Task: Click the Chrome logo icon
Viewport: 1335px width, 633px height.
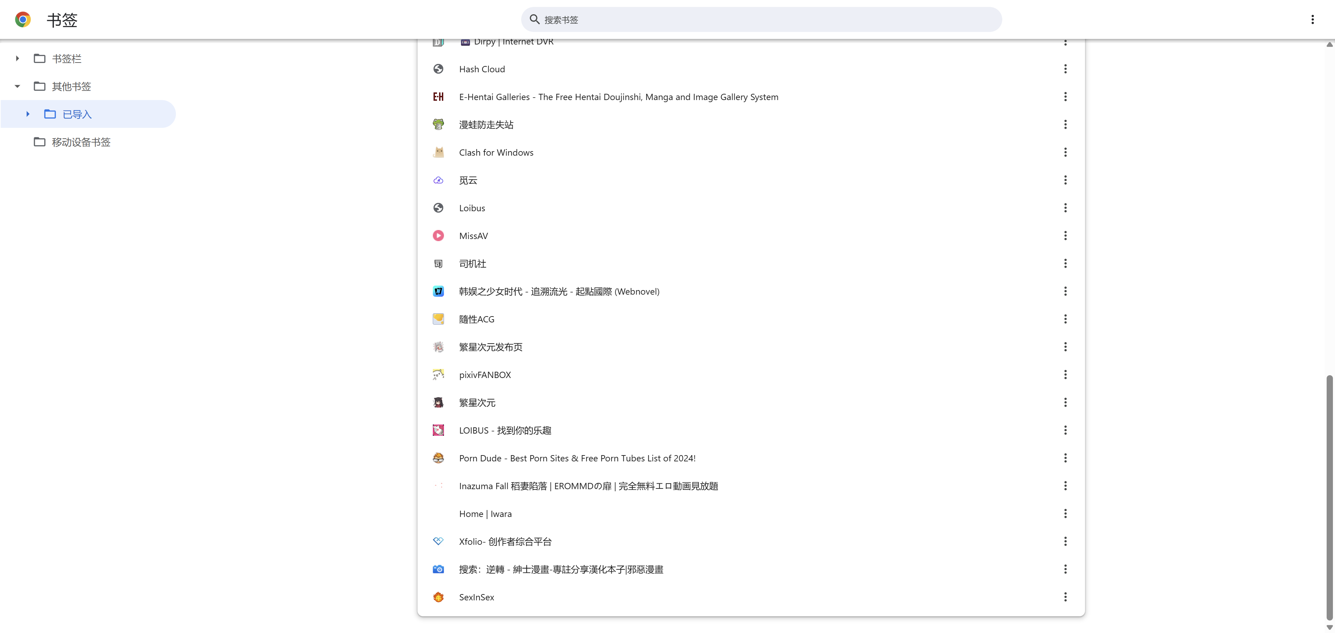Action: 23,20
